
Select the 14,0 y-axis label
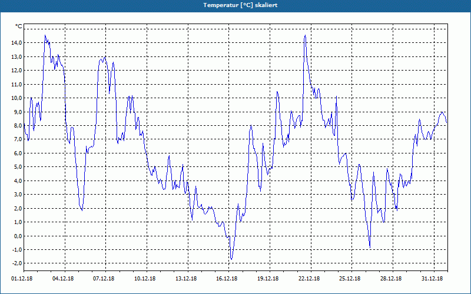(16, 42)
